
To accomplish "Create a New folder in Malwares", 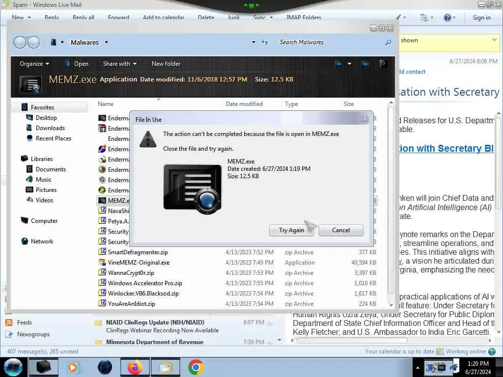I will [x=166, y=64].
